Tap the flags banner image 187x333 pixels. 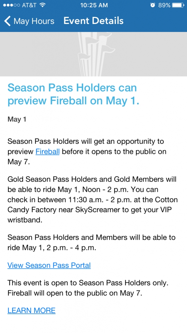pyautogui.click(x=93, y=54)
